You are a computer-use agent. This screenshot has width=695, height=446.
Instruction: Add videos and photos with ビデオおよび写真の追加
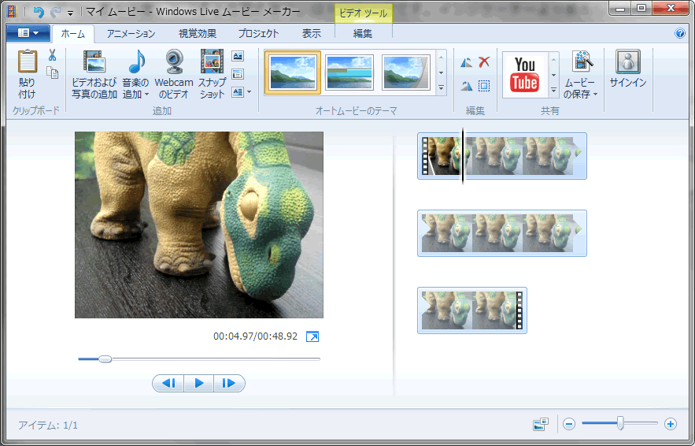94,63
